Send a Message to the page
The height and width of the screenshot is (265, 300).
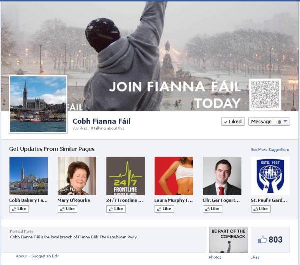point(261,121)
